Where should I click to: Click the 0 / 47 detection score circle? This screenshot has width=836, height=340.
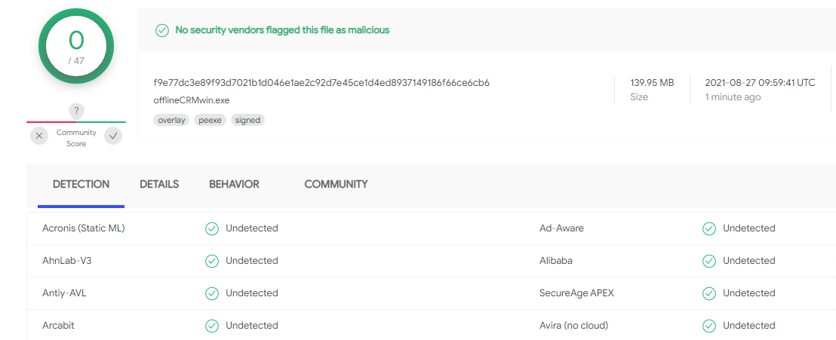76,46
